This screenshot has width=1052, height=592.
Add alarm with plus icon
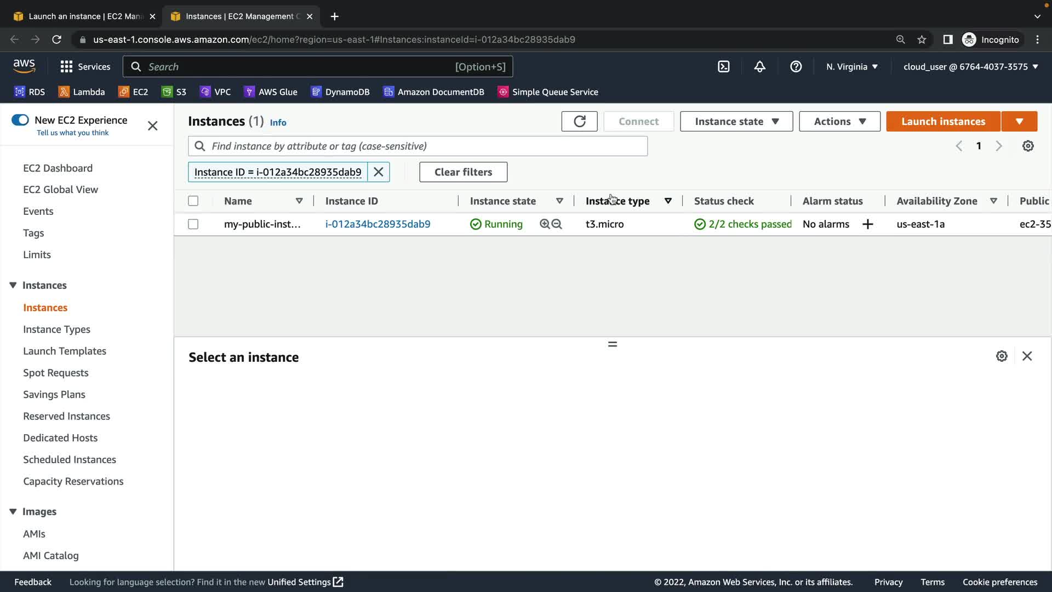[867, 224]
